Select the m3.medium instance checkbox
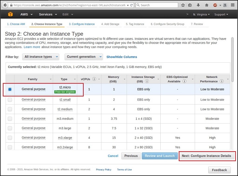This screenshot has height=176, width=238. [x=10, y=119]
